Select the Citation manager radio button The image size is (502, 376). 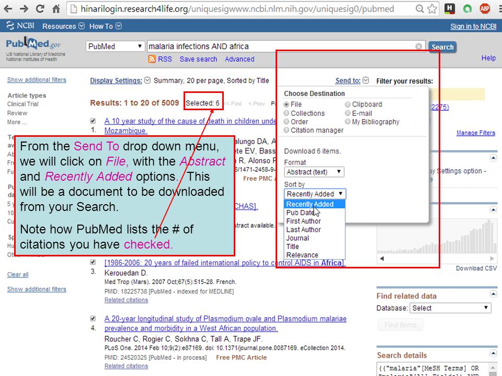pyautogui.click(x=287, y=130)
